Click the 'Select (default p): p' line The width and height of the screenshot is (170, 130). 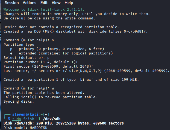(x=27, y=57)
